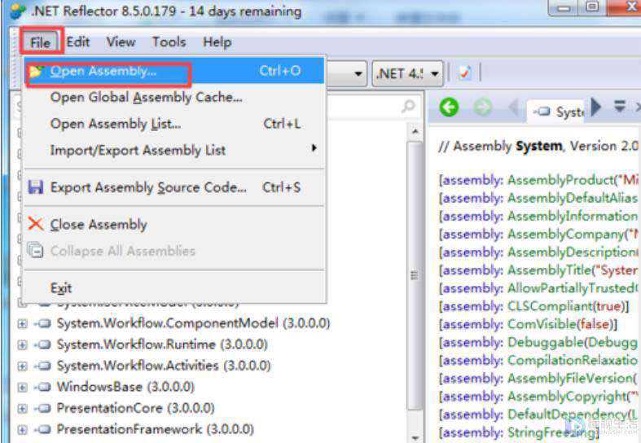Image resolution: width=641 pixels, height=443 pixels.
Task: Click the ComVisible attribute link
Action: [x=542, y=324]
